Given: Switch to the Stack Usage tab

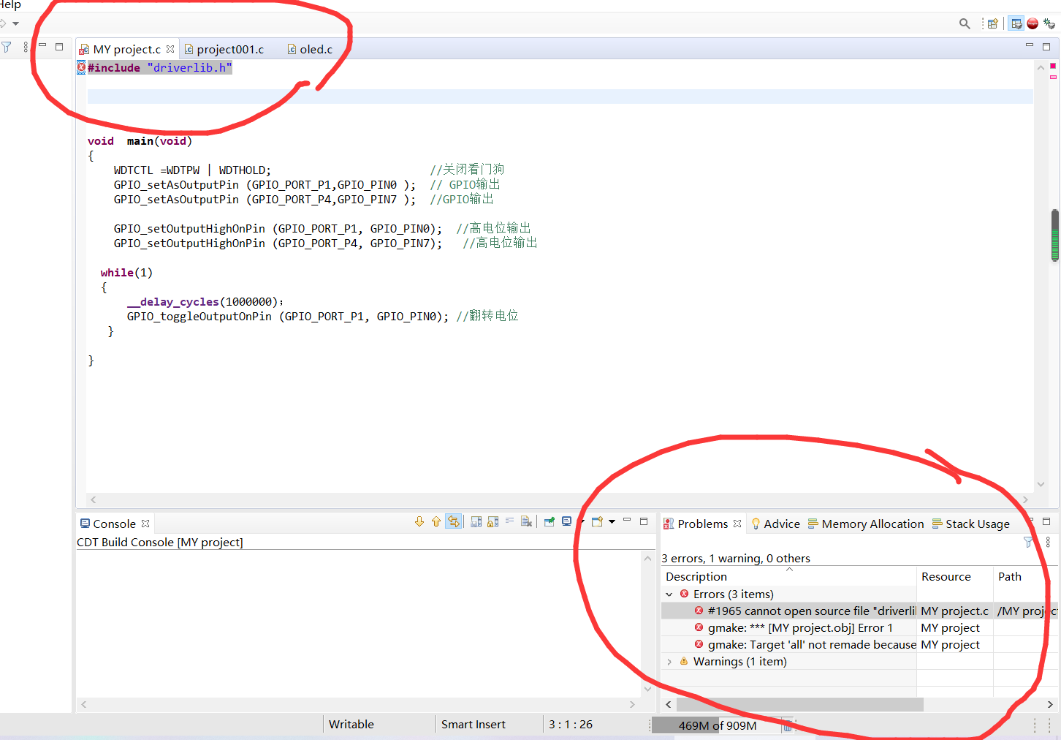Looking at the screenshot, I should (x=971, y=524).
